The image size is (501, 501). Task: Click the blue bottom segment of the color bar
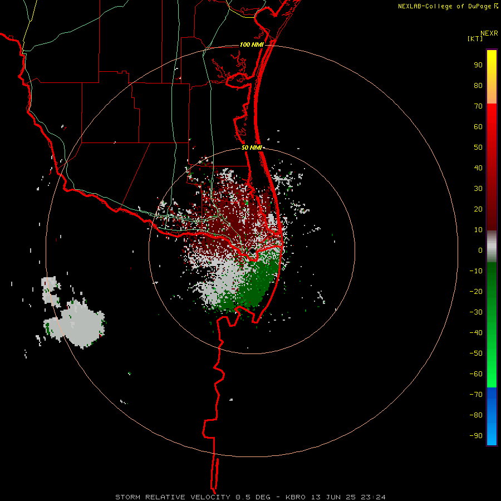(492, 416)
